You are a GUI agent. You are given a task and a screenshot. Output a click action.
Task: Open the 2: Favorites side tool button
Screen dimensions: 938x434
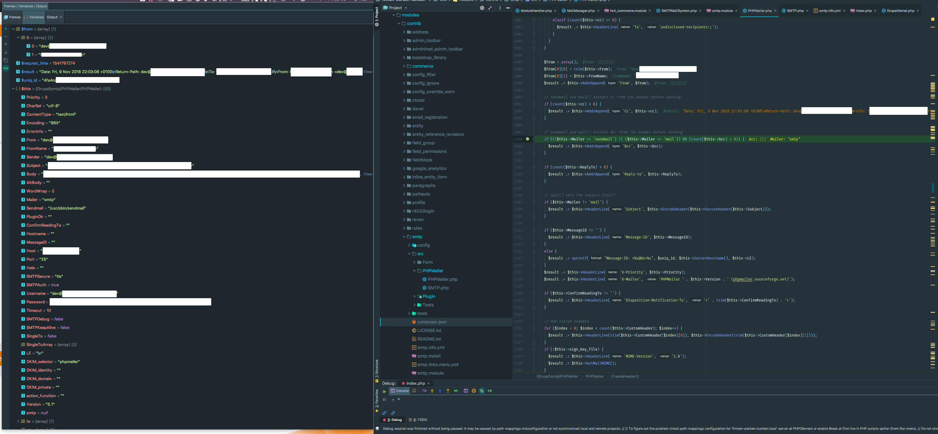pos(377,401)
